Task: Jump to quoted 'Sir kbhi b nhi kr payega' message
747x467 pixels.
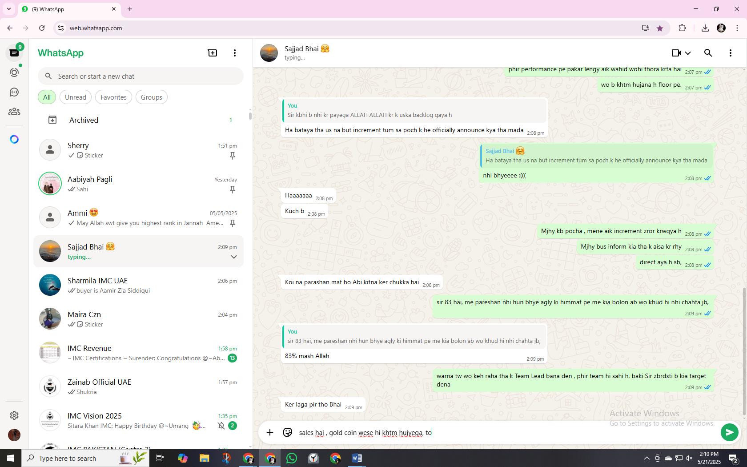Action: tap(414, 110)
